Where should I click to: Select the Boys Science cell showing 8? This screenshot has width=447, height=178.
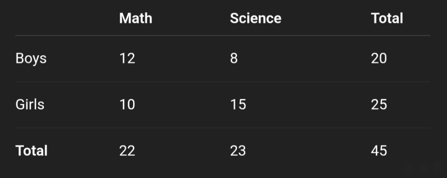(x=234, y=59)
